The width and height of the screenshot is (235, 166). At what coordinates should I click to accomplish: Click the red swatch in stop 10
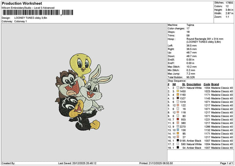click(x=178, y=119)
